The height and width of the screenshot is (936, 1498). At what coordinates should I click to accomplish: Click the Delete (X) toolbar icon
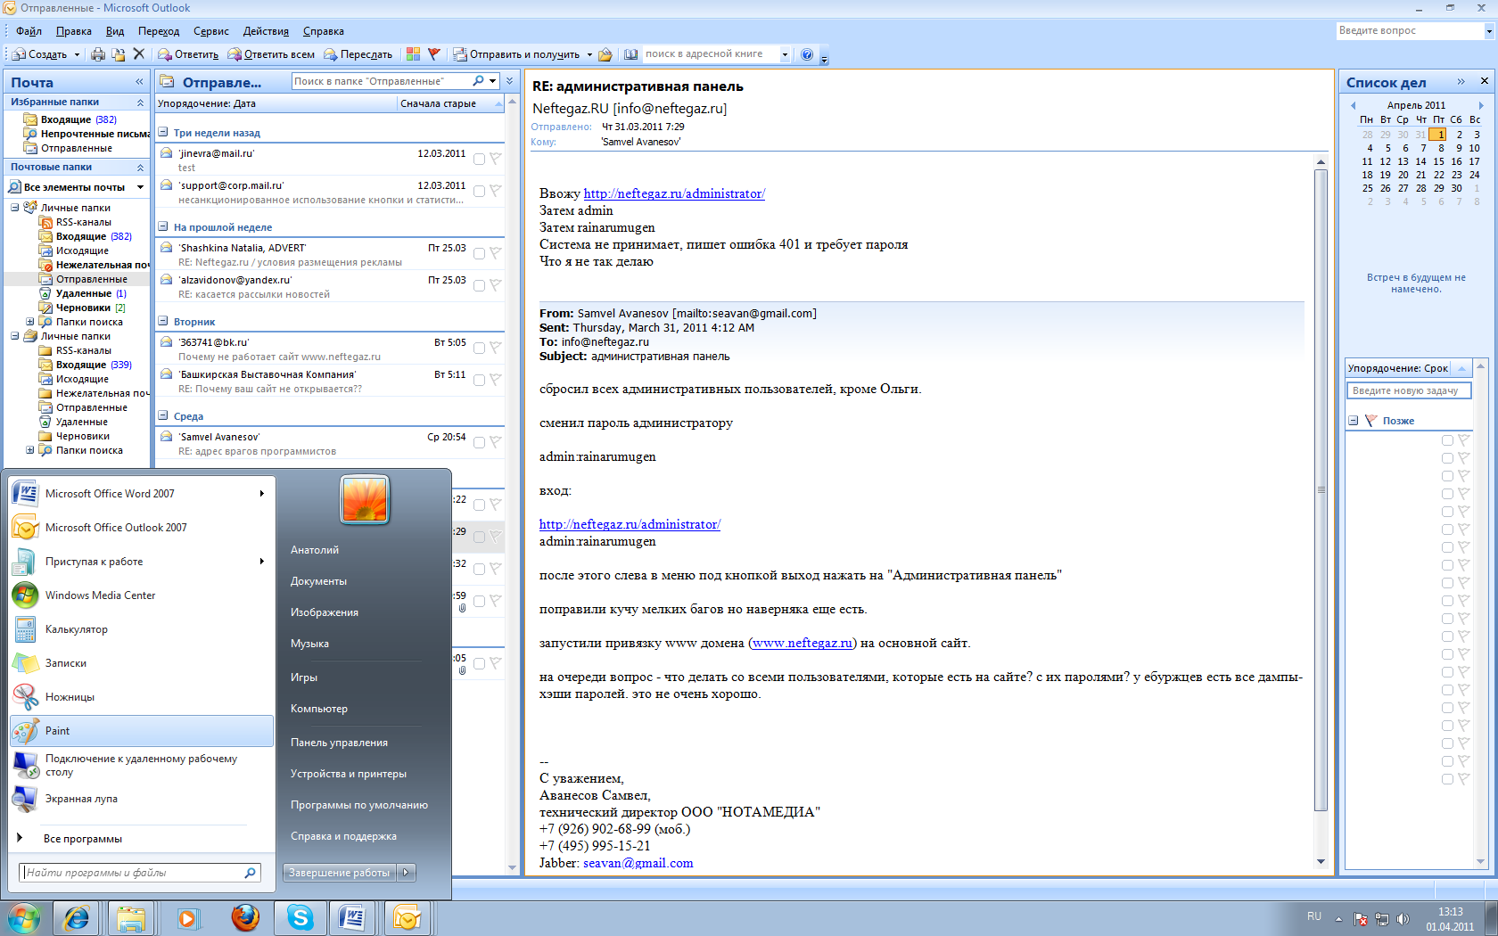[x=139, y=54]
